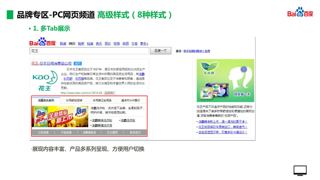The width and height of the screenshot is (320, 180).
Task: Open the 地图 channel link
Action: point(125,44)
